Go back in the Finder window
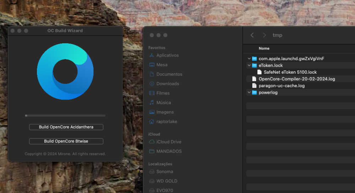The image size is (355, 193). click(252, 35)
